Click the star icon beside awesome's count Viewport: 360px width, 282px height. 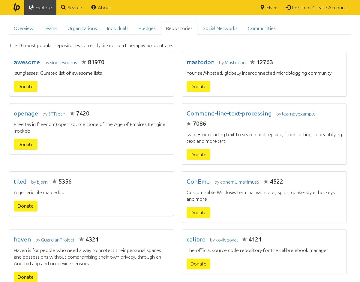(84, 62)
